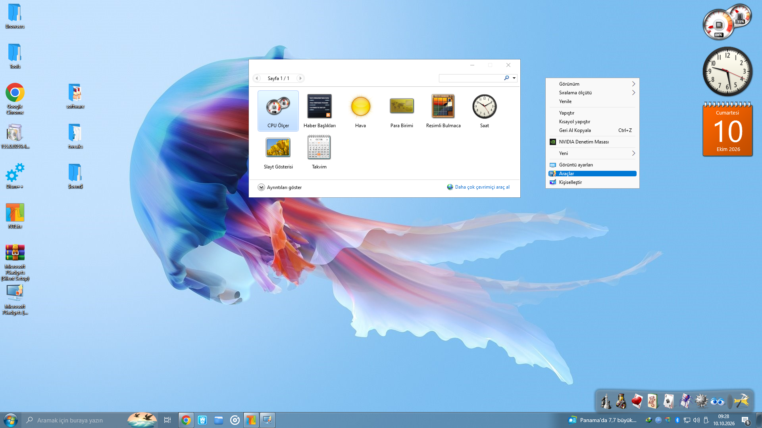Select the Para Birimi gadget

pyautogui.click(x=402, y=111)
